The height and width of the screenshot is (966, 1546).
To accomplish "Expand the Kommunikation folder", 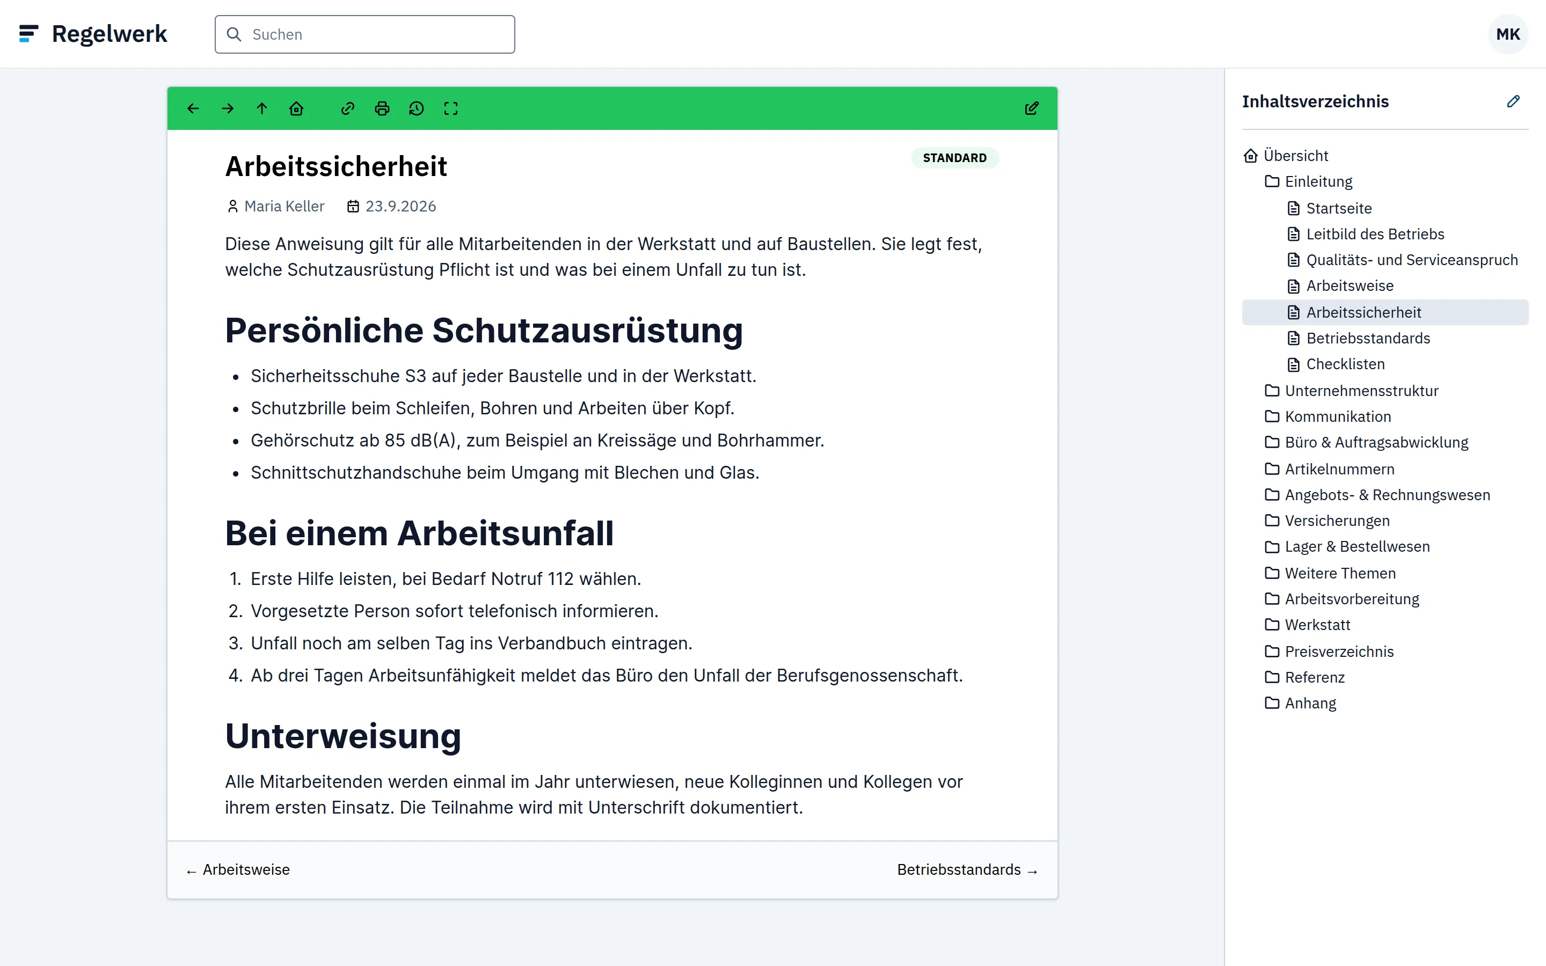I will coord(1338,416).
